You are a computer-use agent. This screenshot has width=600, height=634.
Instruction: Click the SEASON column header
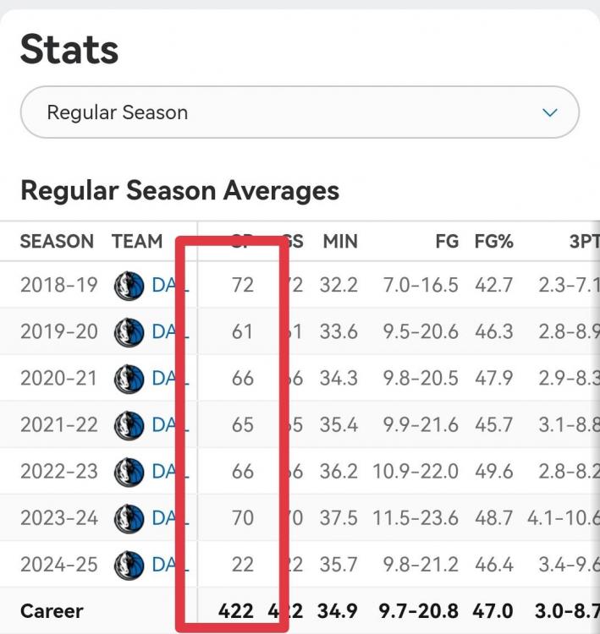click(x=57, y=242)
